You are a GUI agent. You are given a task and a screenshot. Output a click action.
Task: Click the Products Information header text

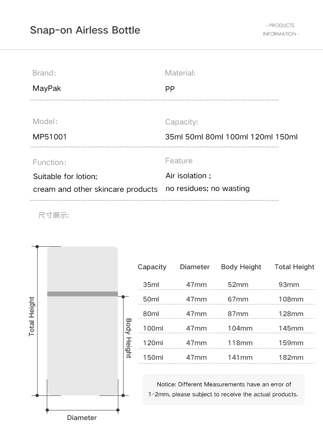(x=281, y=30)
